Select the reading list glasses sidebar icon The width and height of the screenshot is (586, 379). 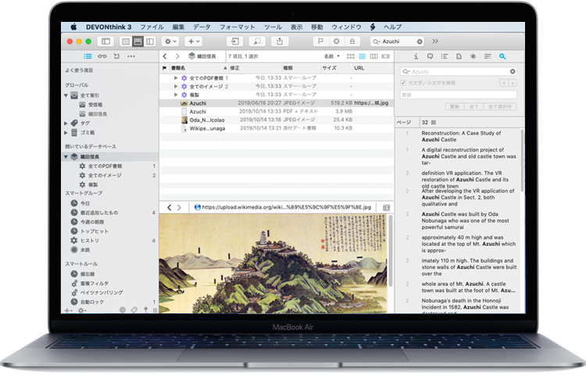click(x=102, y=56)
